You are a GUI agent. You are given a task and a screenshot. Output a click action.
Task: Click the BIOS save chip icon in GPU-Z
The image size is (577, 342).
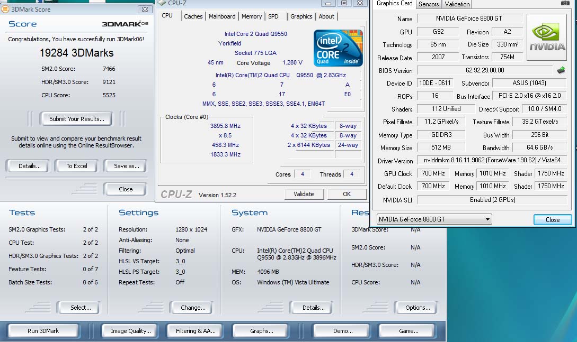click(561, 70)
